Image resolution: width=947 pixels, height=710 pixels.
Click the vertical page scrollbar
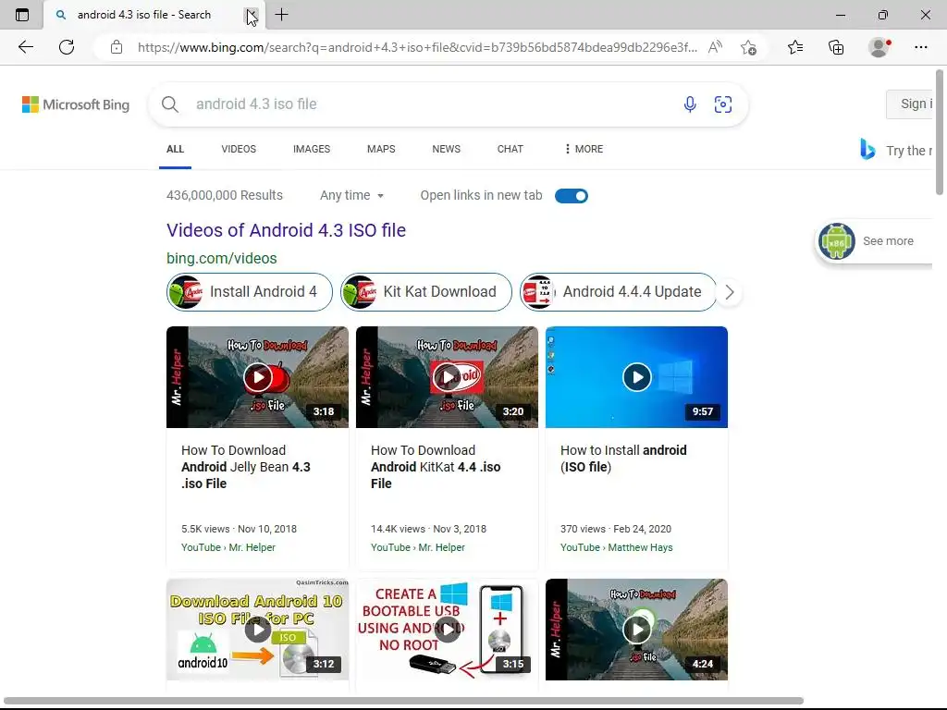(x=940, y=133)
